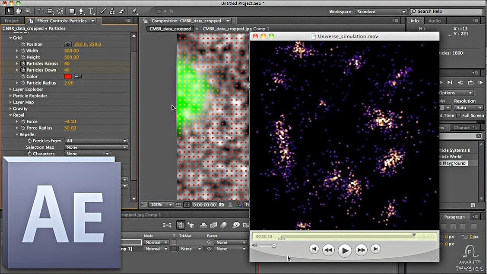Enable Full Screen in the Preview panel
Viewport: 487px width, 274px height.
point(458,115)
